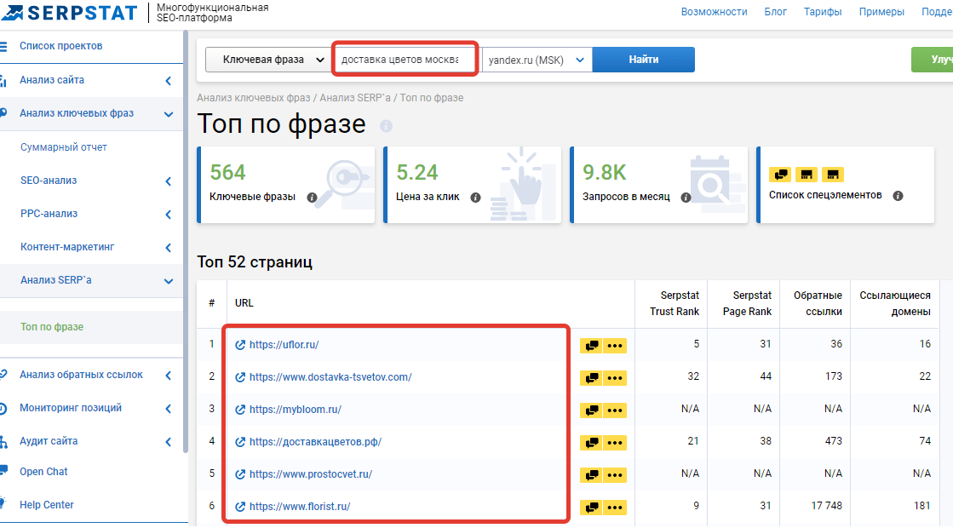Click the three-dots icon in florist.ru row
953x528 pixels.
[x=615, y=508]
